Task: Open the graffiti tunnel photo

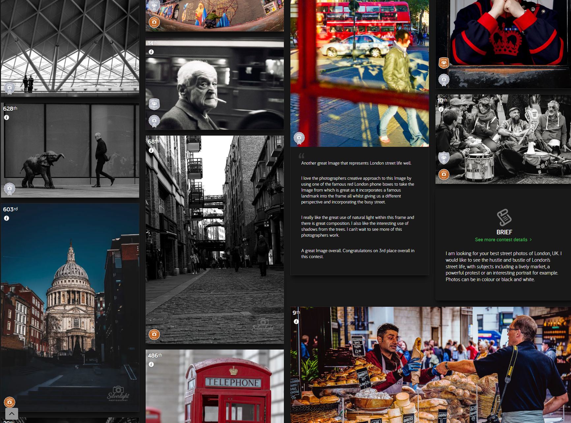Action: [215, 15]
